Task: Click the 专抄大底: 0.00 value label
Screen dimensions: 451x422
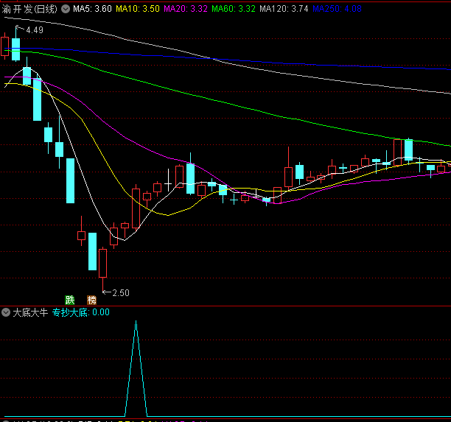Action: [x=81, y=312]
